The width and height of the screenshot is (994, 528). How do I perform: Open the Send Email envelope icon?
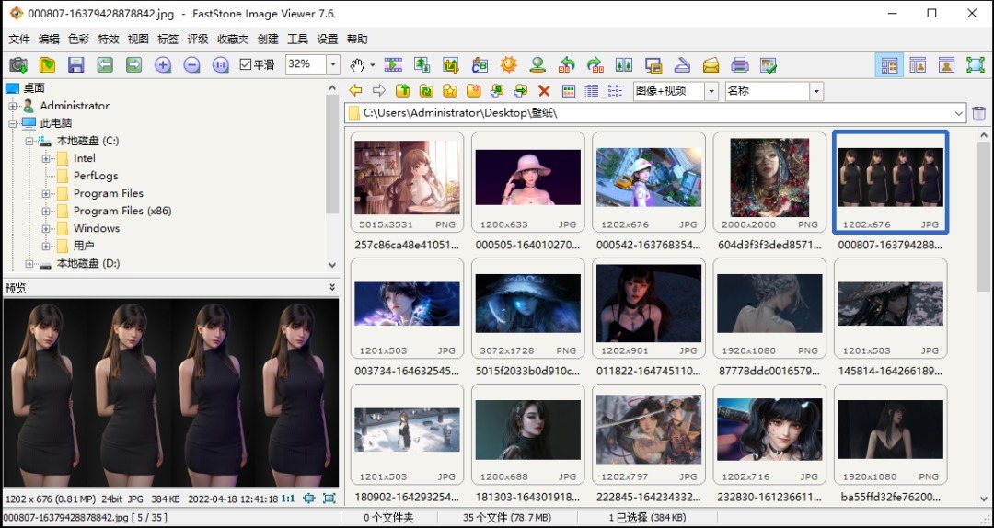tap(711, 65)
